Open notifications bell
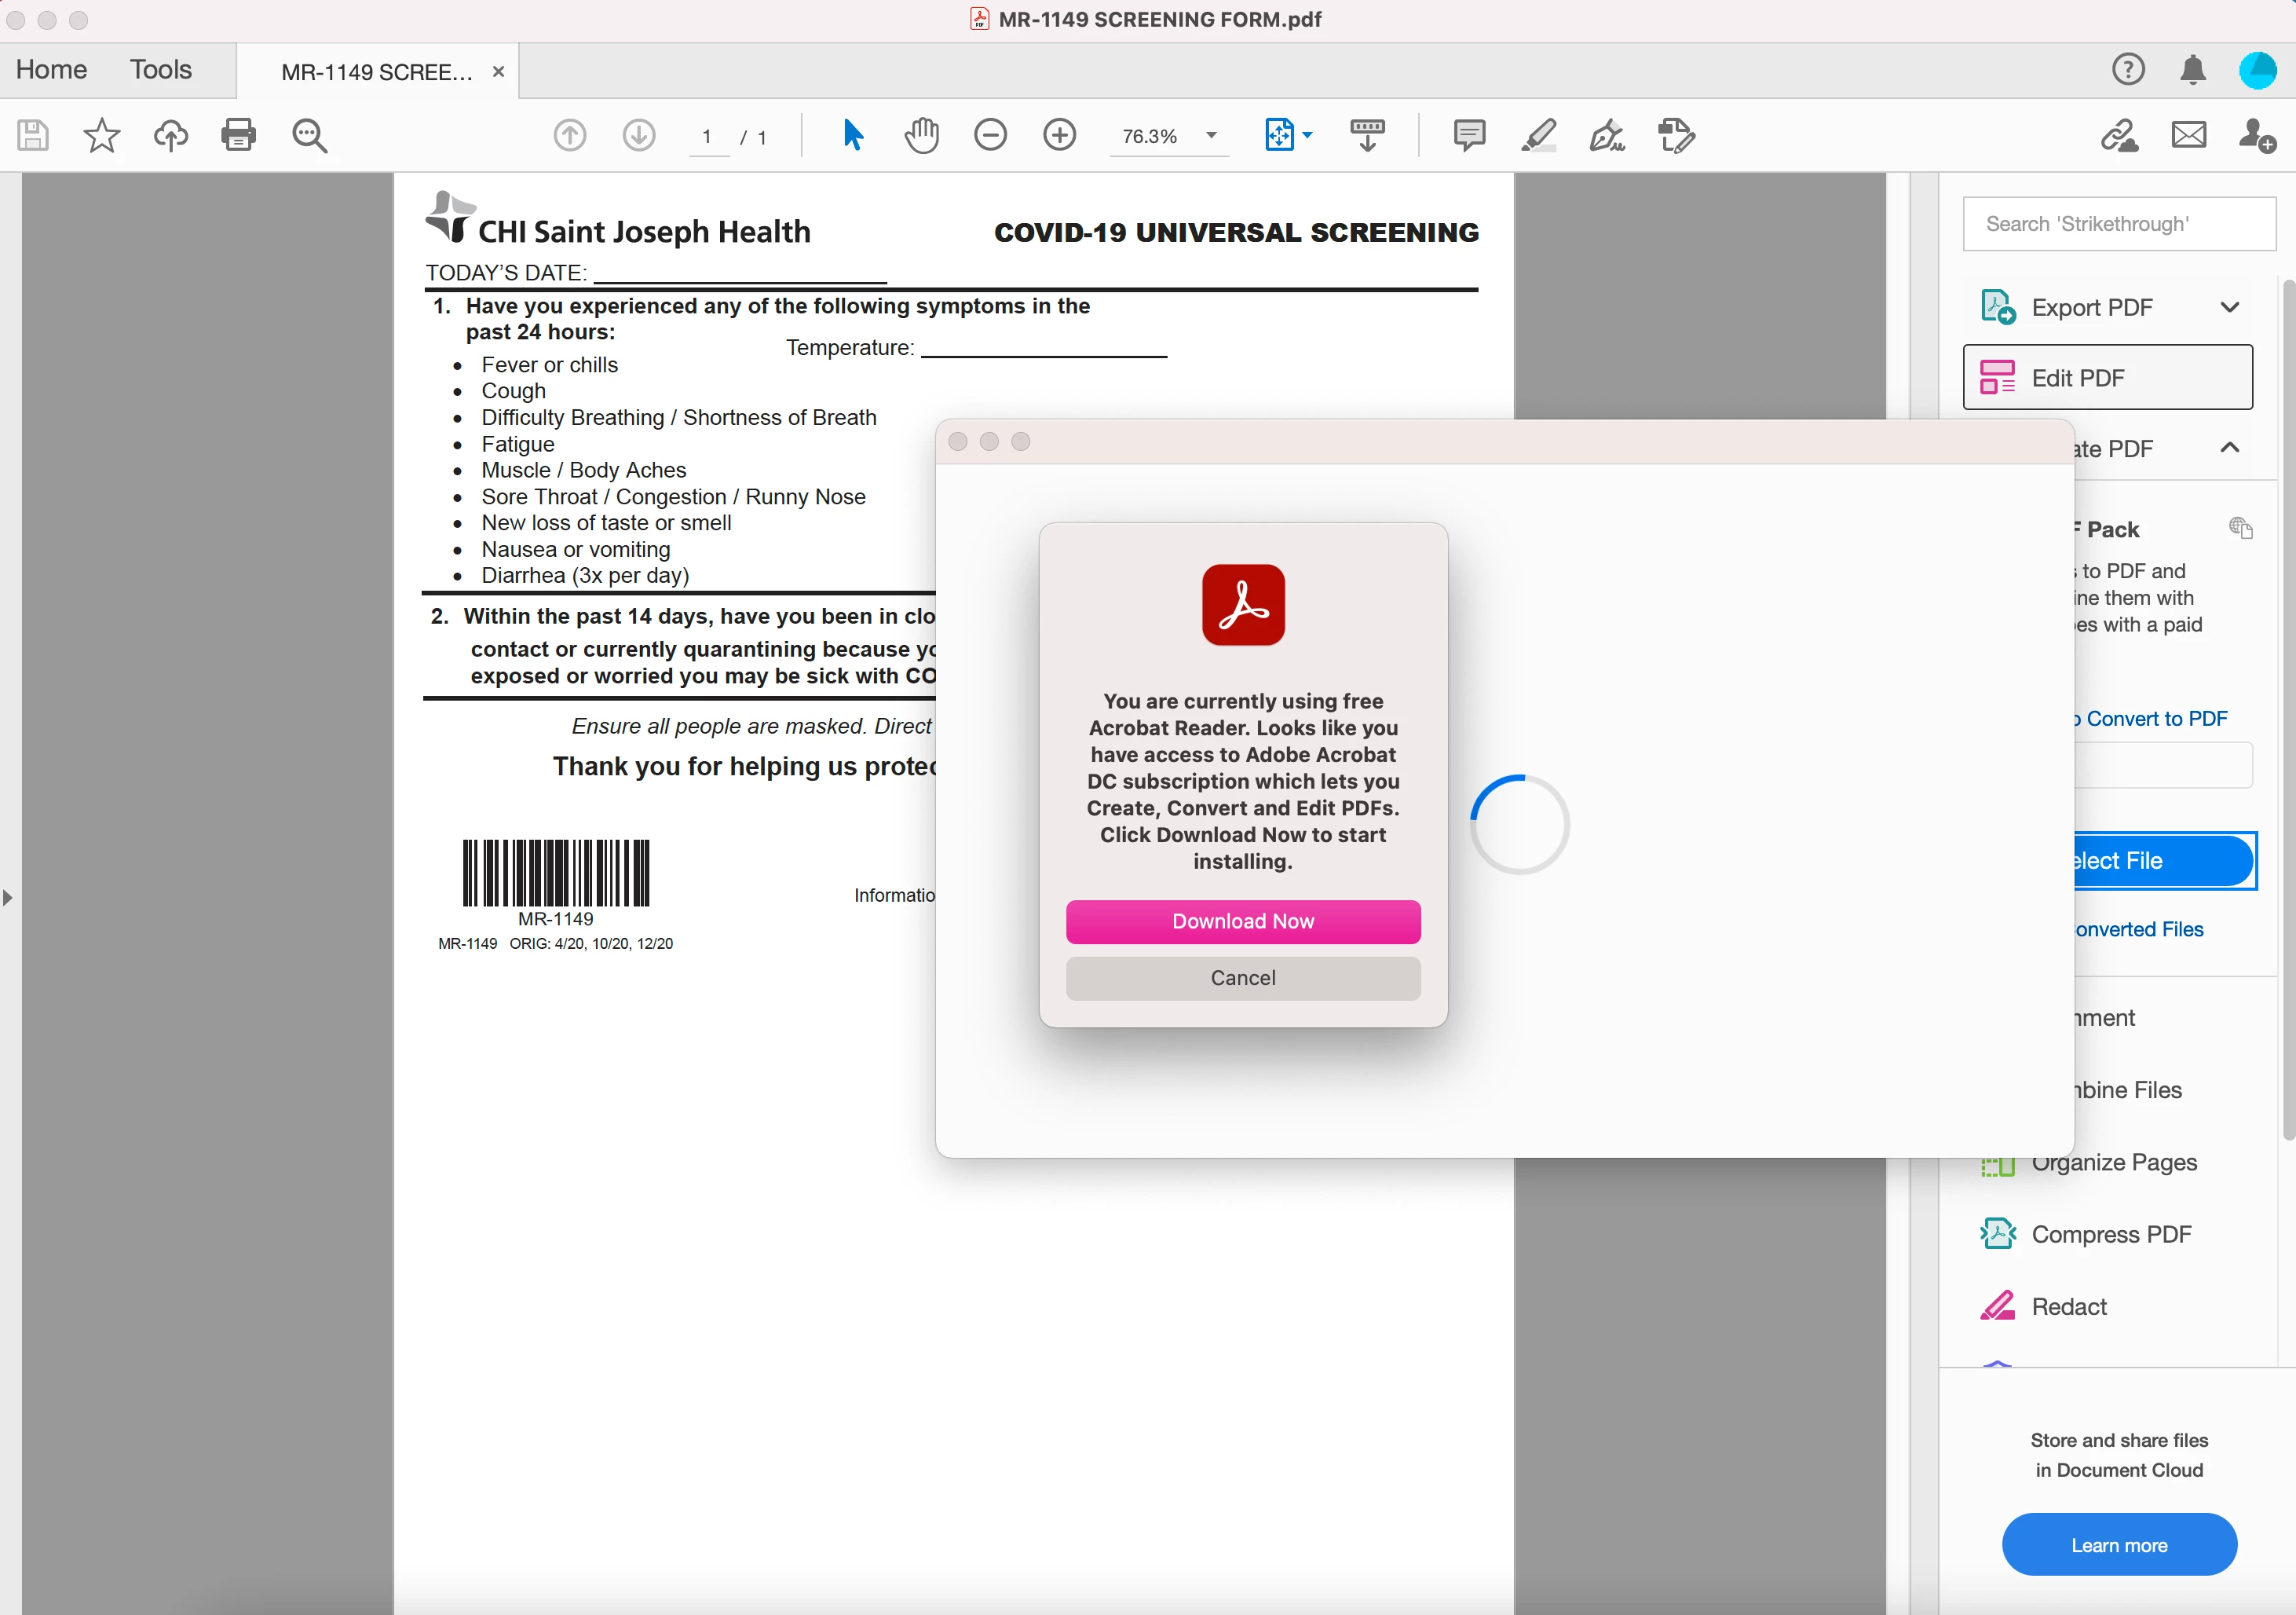The height and width of the screenshot is (1615, 2296). coord(2193,70)
